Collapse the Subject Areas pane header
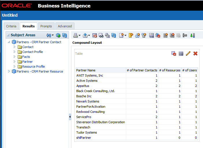Viewport: 203px width, 148px height. (x=8, y=35)
